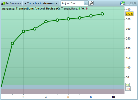Click the green 10 threshold label
This screenshot has width=138, height=100.
[127, 85]
